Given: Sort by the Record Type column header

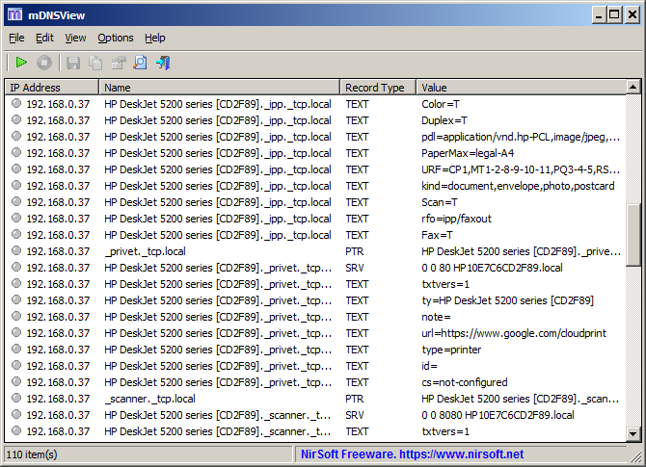Looking at the screenshot, I should (x=378, y=88).
